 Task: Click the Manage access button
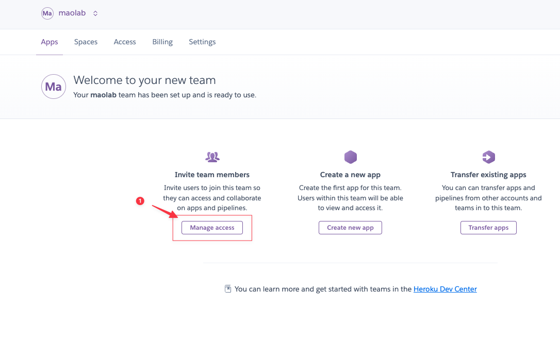pyautogui.click(x=212, y=228)
